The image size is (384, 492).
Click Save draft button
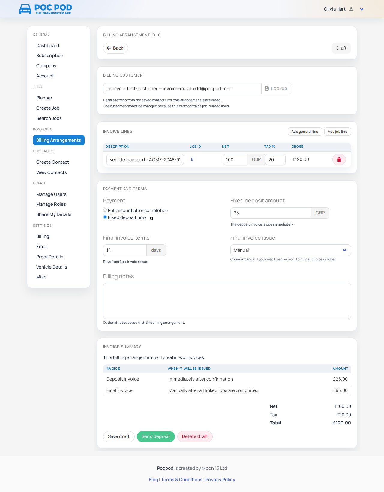tap(119, 436)
